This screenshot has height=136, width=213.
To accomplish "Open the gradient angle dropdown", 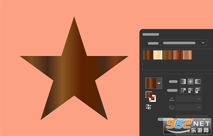I will (x=189, y=99).
